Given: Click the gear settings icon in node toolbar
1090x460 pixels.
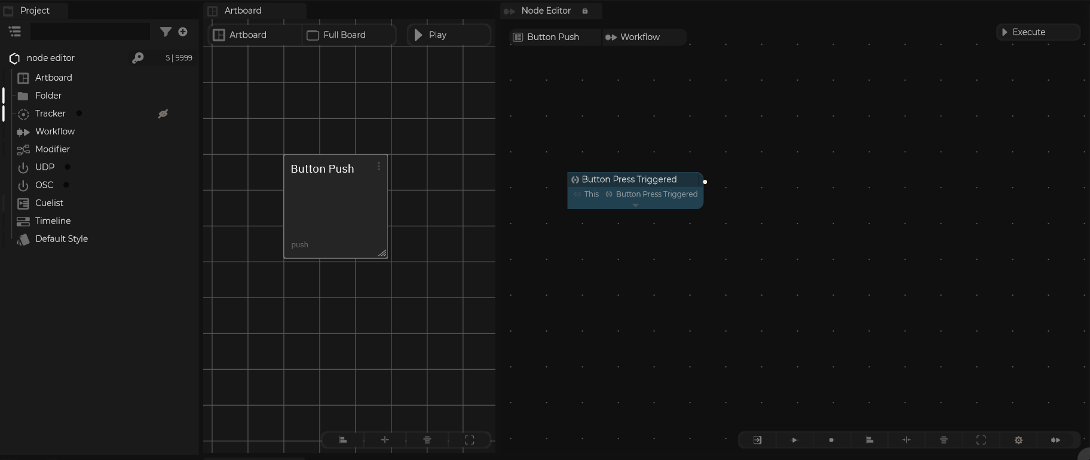Looking at the screenshot, I should [1018, 440].
